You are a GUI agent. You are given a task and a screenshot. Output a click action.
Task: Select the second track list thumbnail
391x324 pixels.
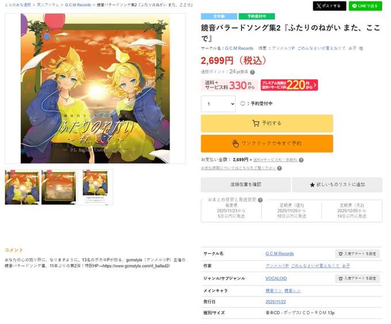pos(59,187)
